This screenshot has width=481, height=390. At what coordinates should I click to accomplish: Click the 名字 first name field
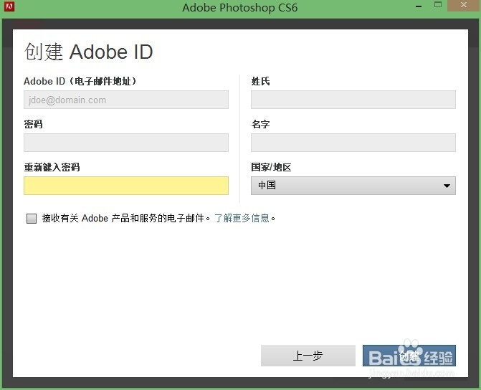[353, 143]
